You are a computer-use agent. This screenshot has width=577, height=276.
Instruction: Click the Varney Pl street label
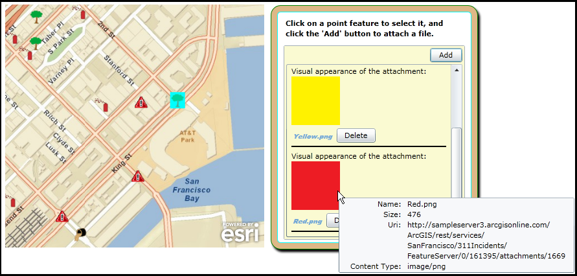[61, 72]
